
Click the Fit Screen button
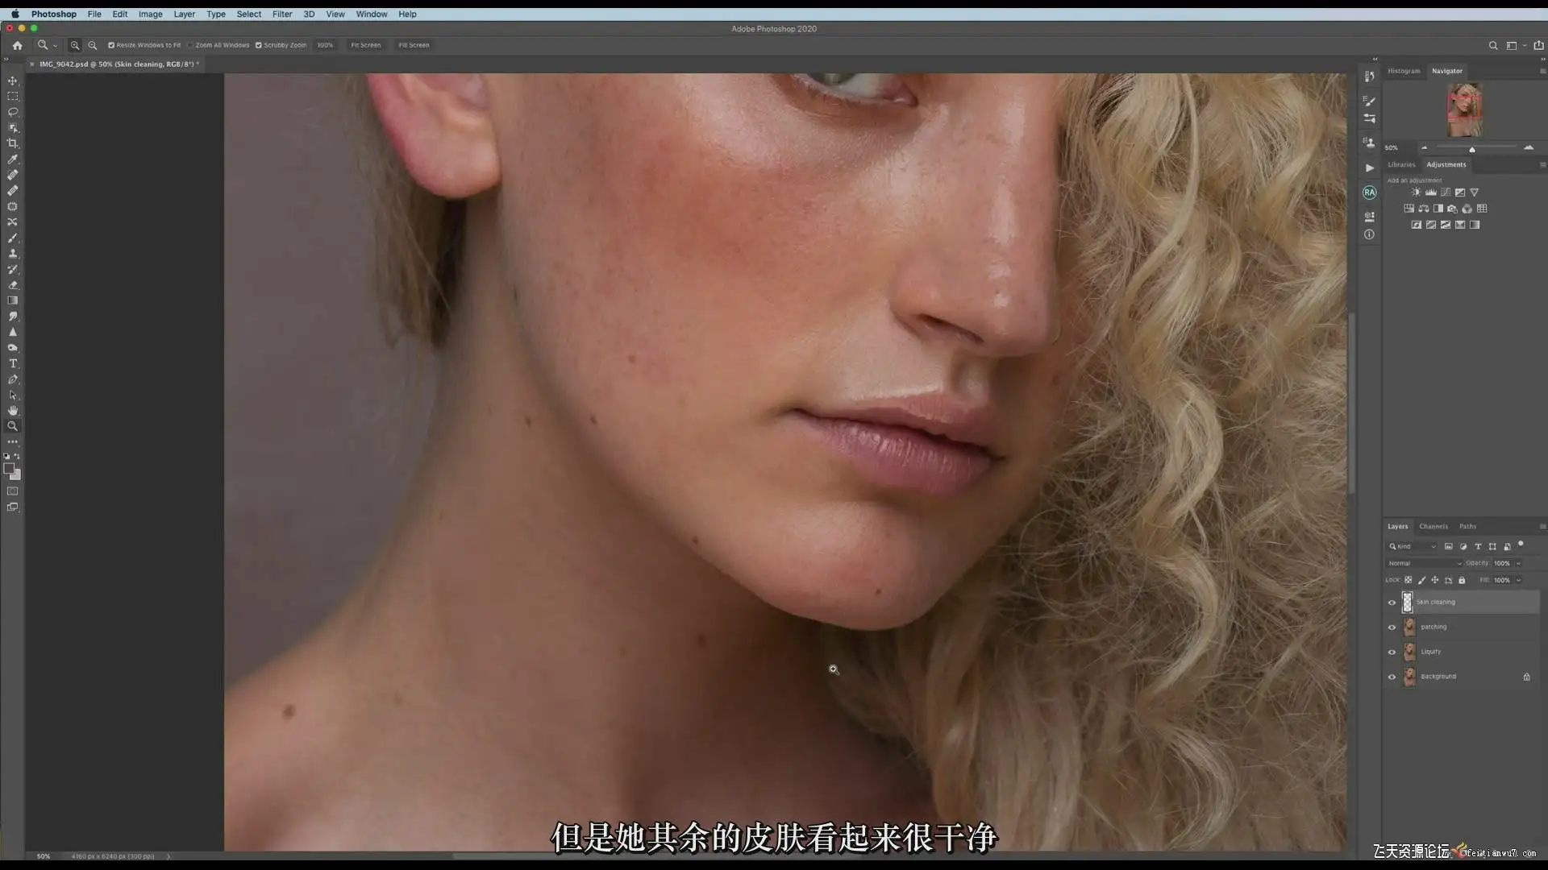[x=365, y=45]
